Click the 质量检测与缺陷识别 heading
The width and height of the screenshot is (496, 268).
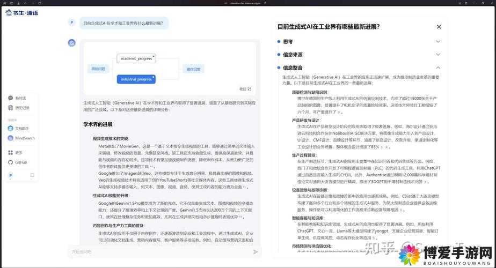[x=310, y=92]
